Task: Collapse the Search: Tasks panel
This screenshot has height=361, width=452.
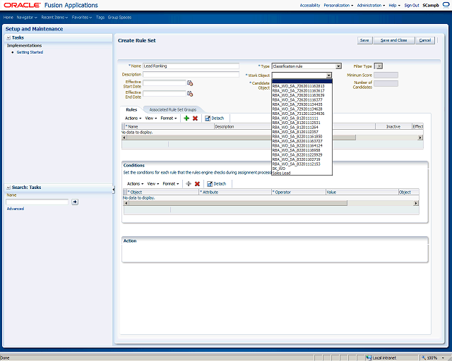Action: pyautogui.click(x=8, y=188)
